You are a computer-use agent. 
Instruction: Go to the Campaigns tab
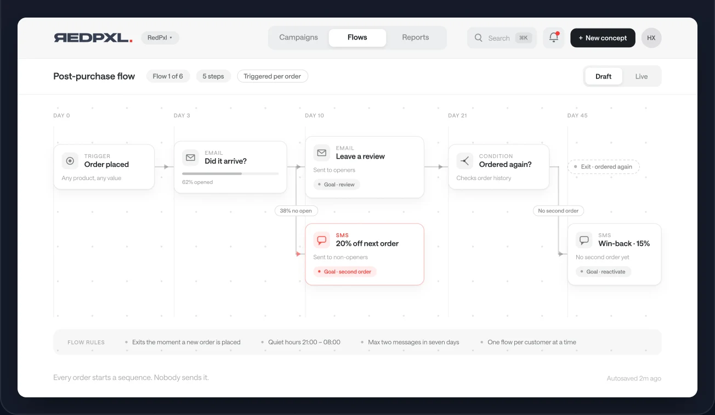click(x=299, y=37)
